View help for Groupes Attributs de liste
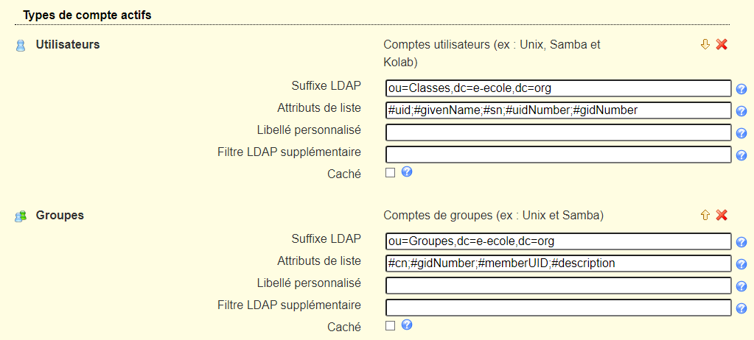 [742, 264]
